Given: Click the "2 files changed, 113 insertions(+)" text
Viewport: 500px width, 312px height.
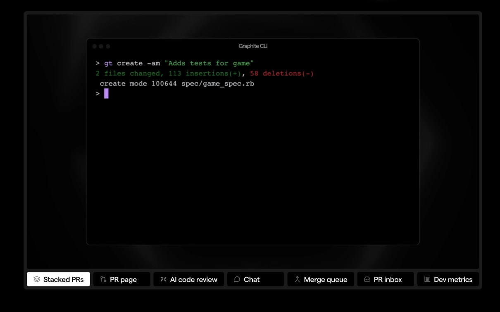Looking at the screenshot, I should (168, 73).
